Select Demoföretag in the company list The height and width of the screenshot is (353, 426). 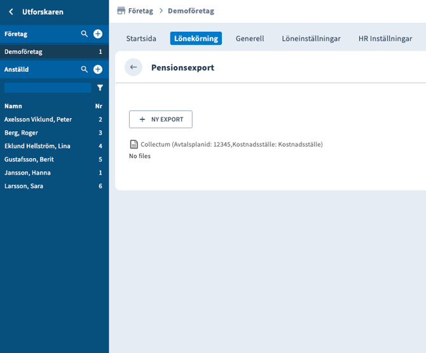24,51
